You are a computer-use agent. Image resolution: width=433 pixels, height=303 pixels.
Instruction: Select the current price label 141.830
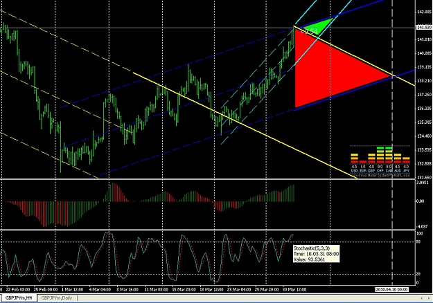point(424,27)
